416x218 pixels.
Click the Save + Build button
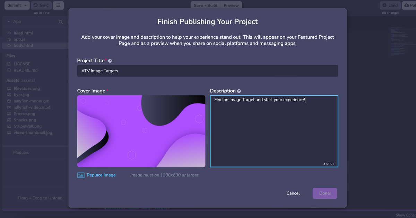point(205,6)
